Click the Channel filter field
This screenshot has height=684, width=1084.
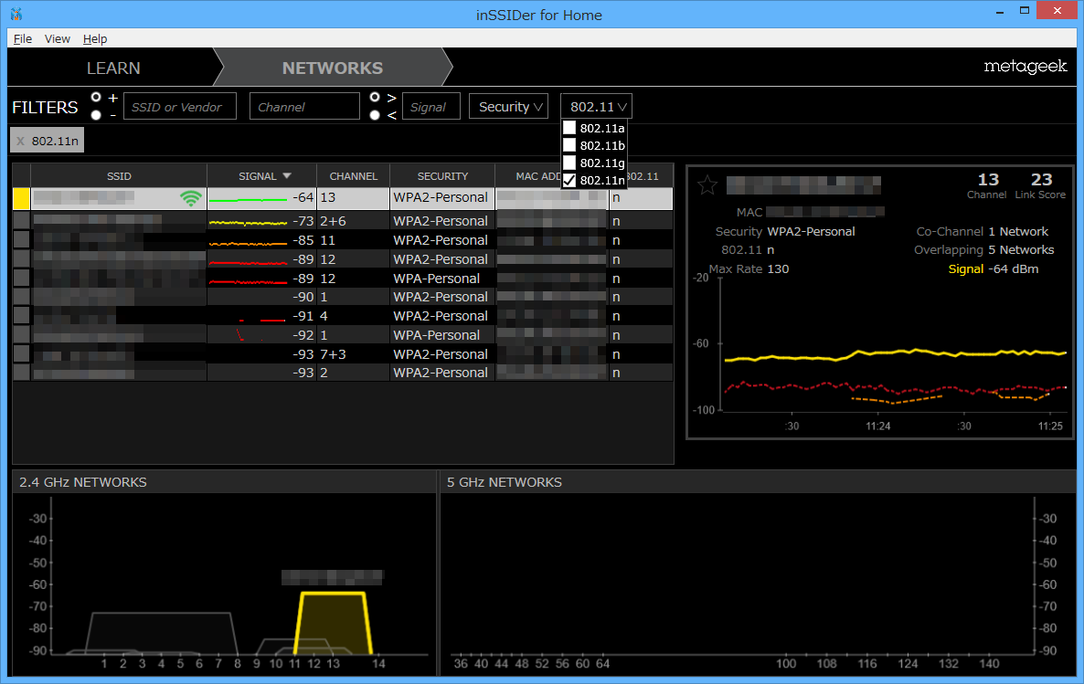click(304, 107)
